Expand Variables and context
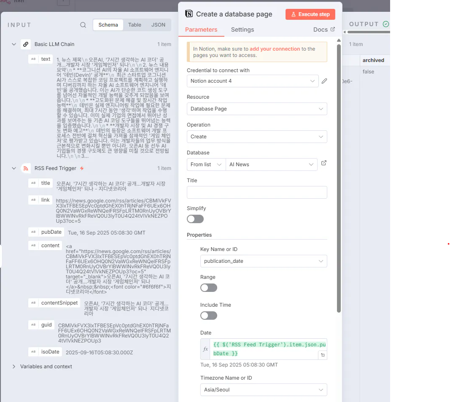The image size is (450, 402). [x=14, y=367]
